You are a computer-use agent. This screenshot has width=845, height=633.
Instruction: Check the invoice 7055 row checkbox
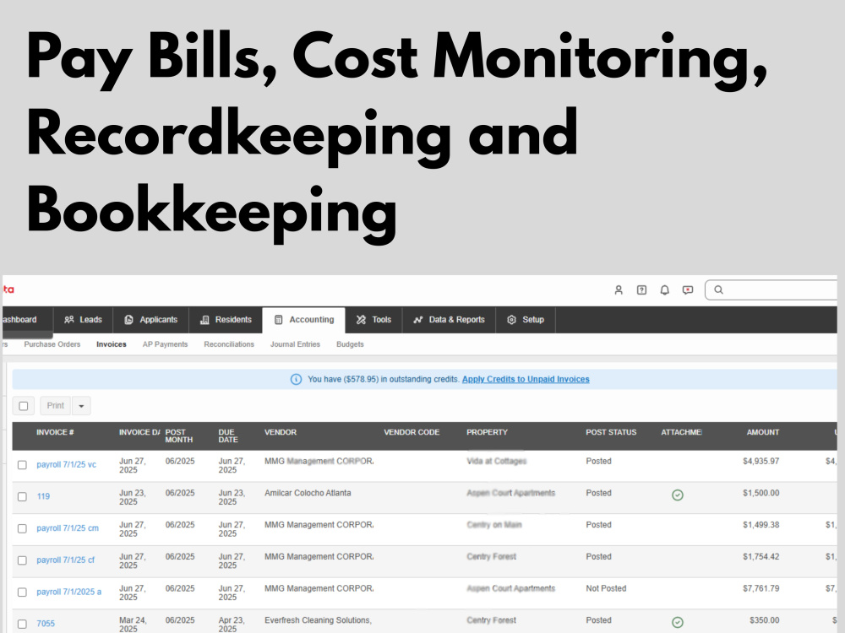(x=22, y=624)
